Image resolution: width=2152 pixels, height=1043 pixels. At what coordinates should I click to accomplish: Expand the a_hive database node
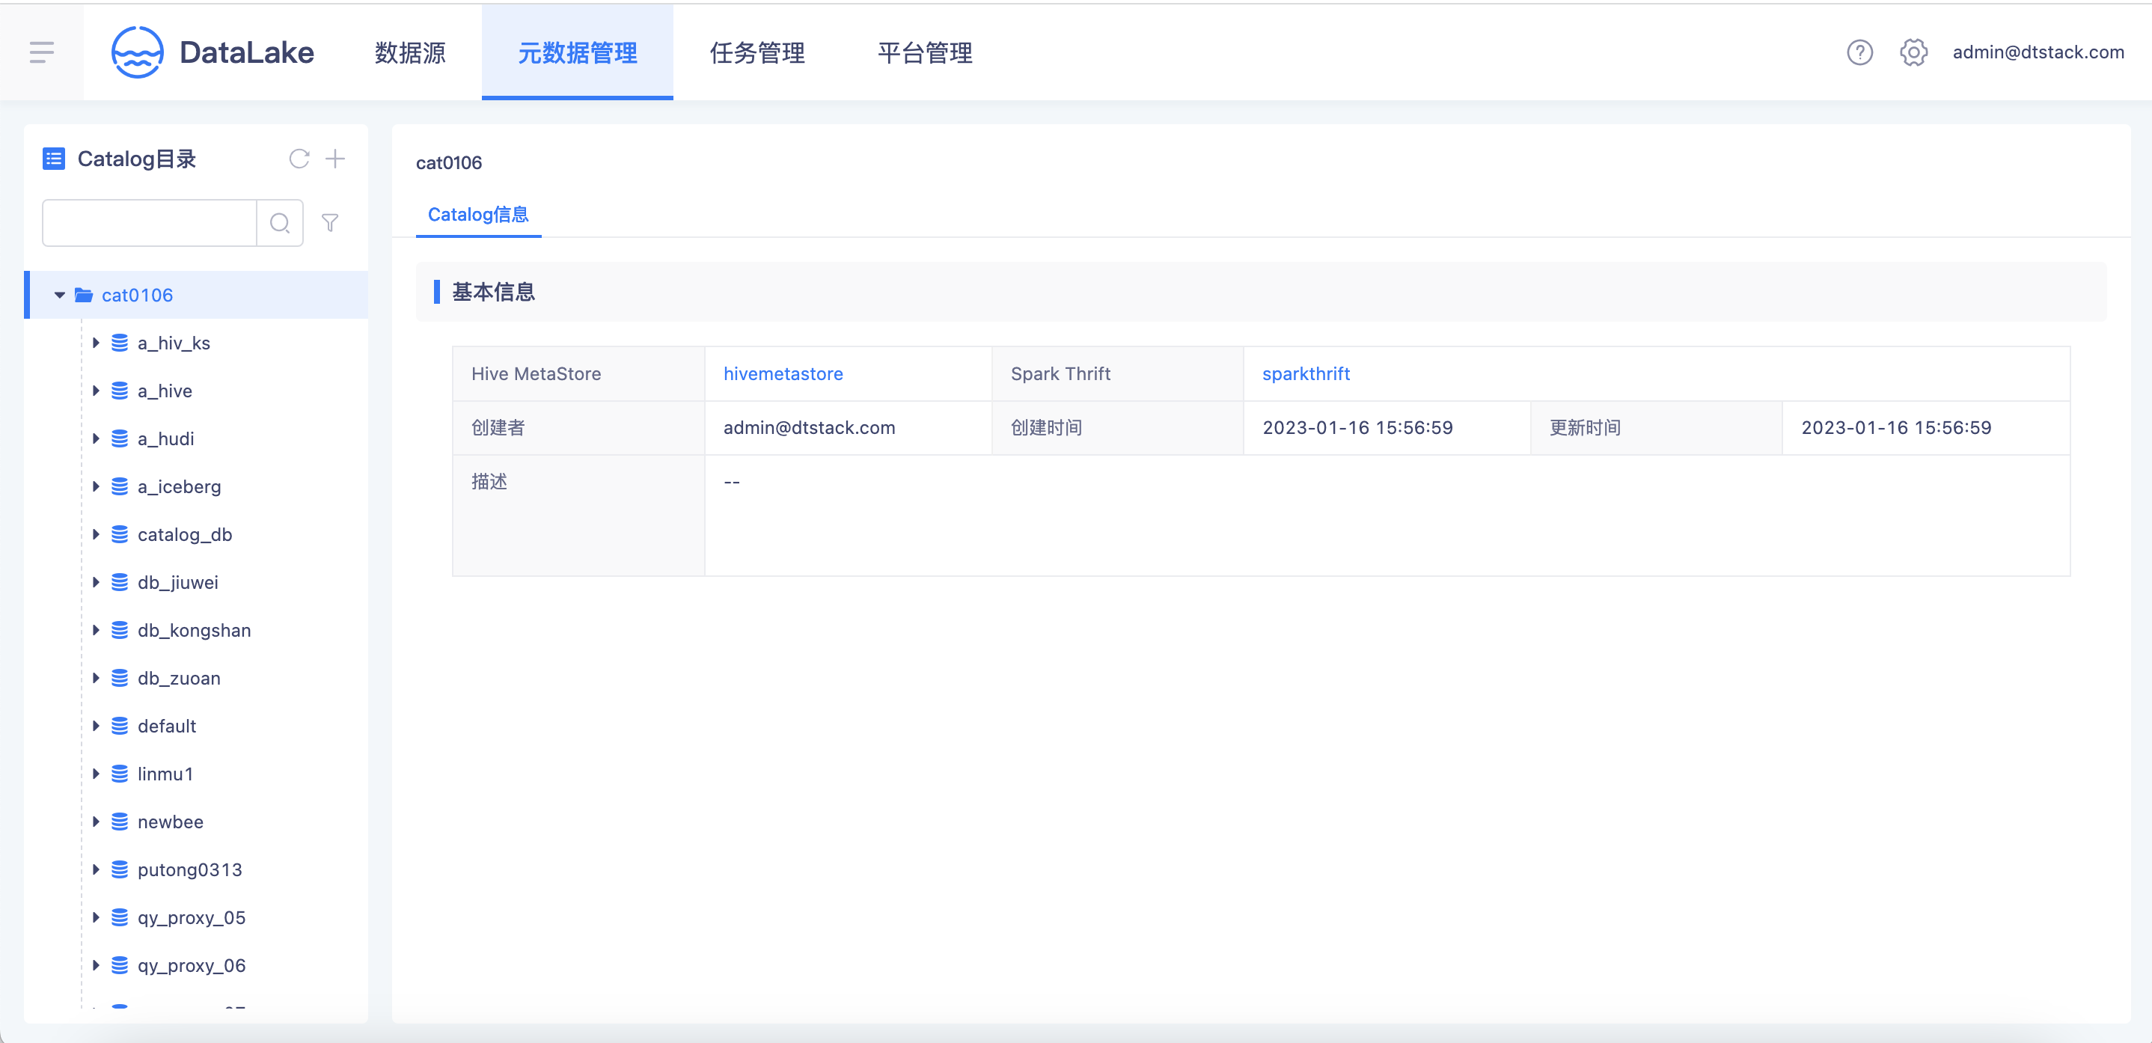tap(95, 391)
